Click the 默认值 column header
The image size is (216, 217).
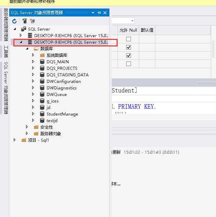coord(147,30)
